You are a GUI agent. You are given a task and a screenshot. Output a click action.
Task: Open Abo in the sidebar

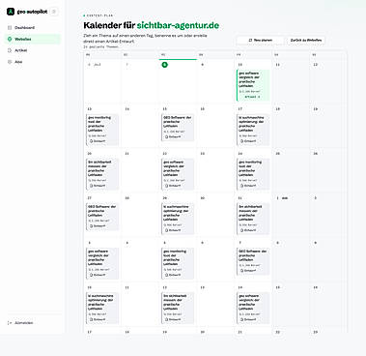(32, 62)
